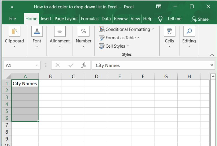This screenshot has width=217, height=146.
Task: Click the Tell me search label
Action: click(x=174, y=19)
